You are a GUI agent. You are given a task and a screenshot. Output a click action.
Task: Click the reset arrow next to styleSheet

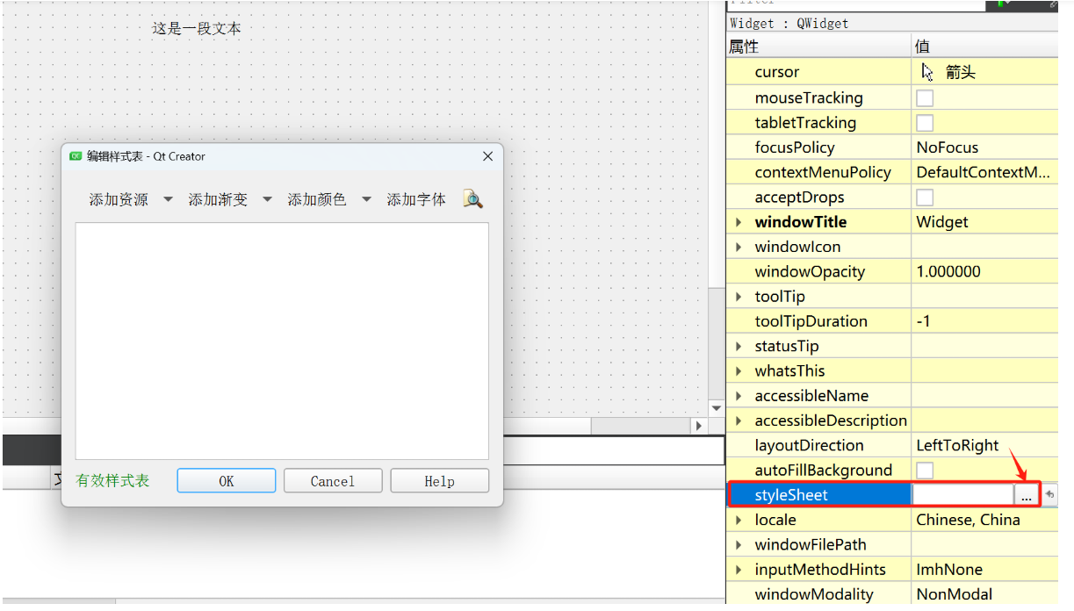1049,495
